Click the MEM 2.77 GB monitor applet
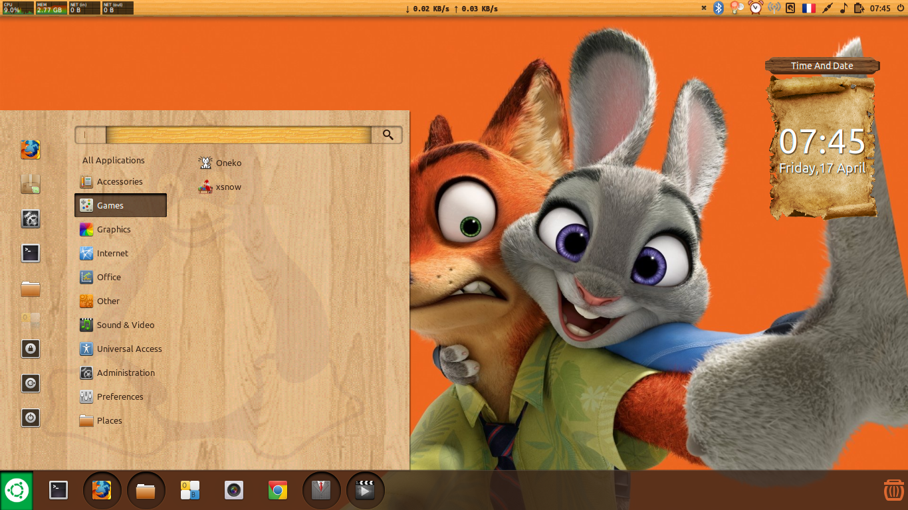The image size is (908, 510). (51, 8)
